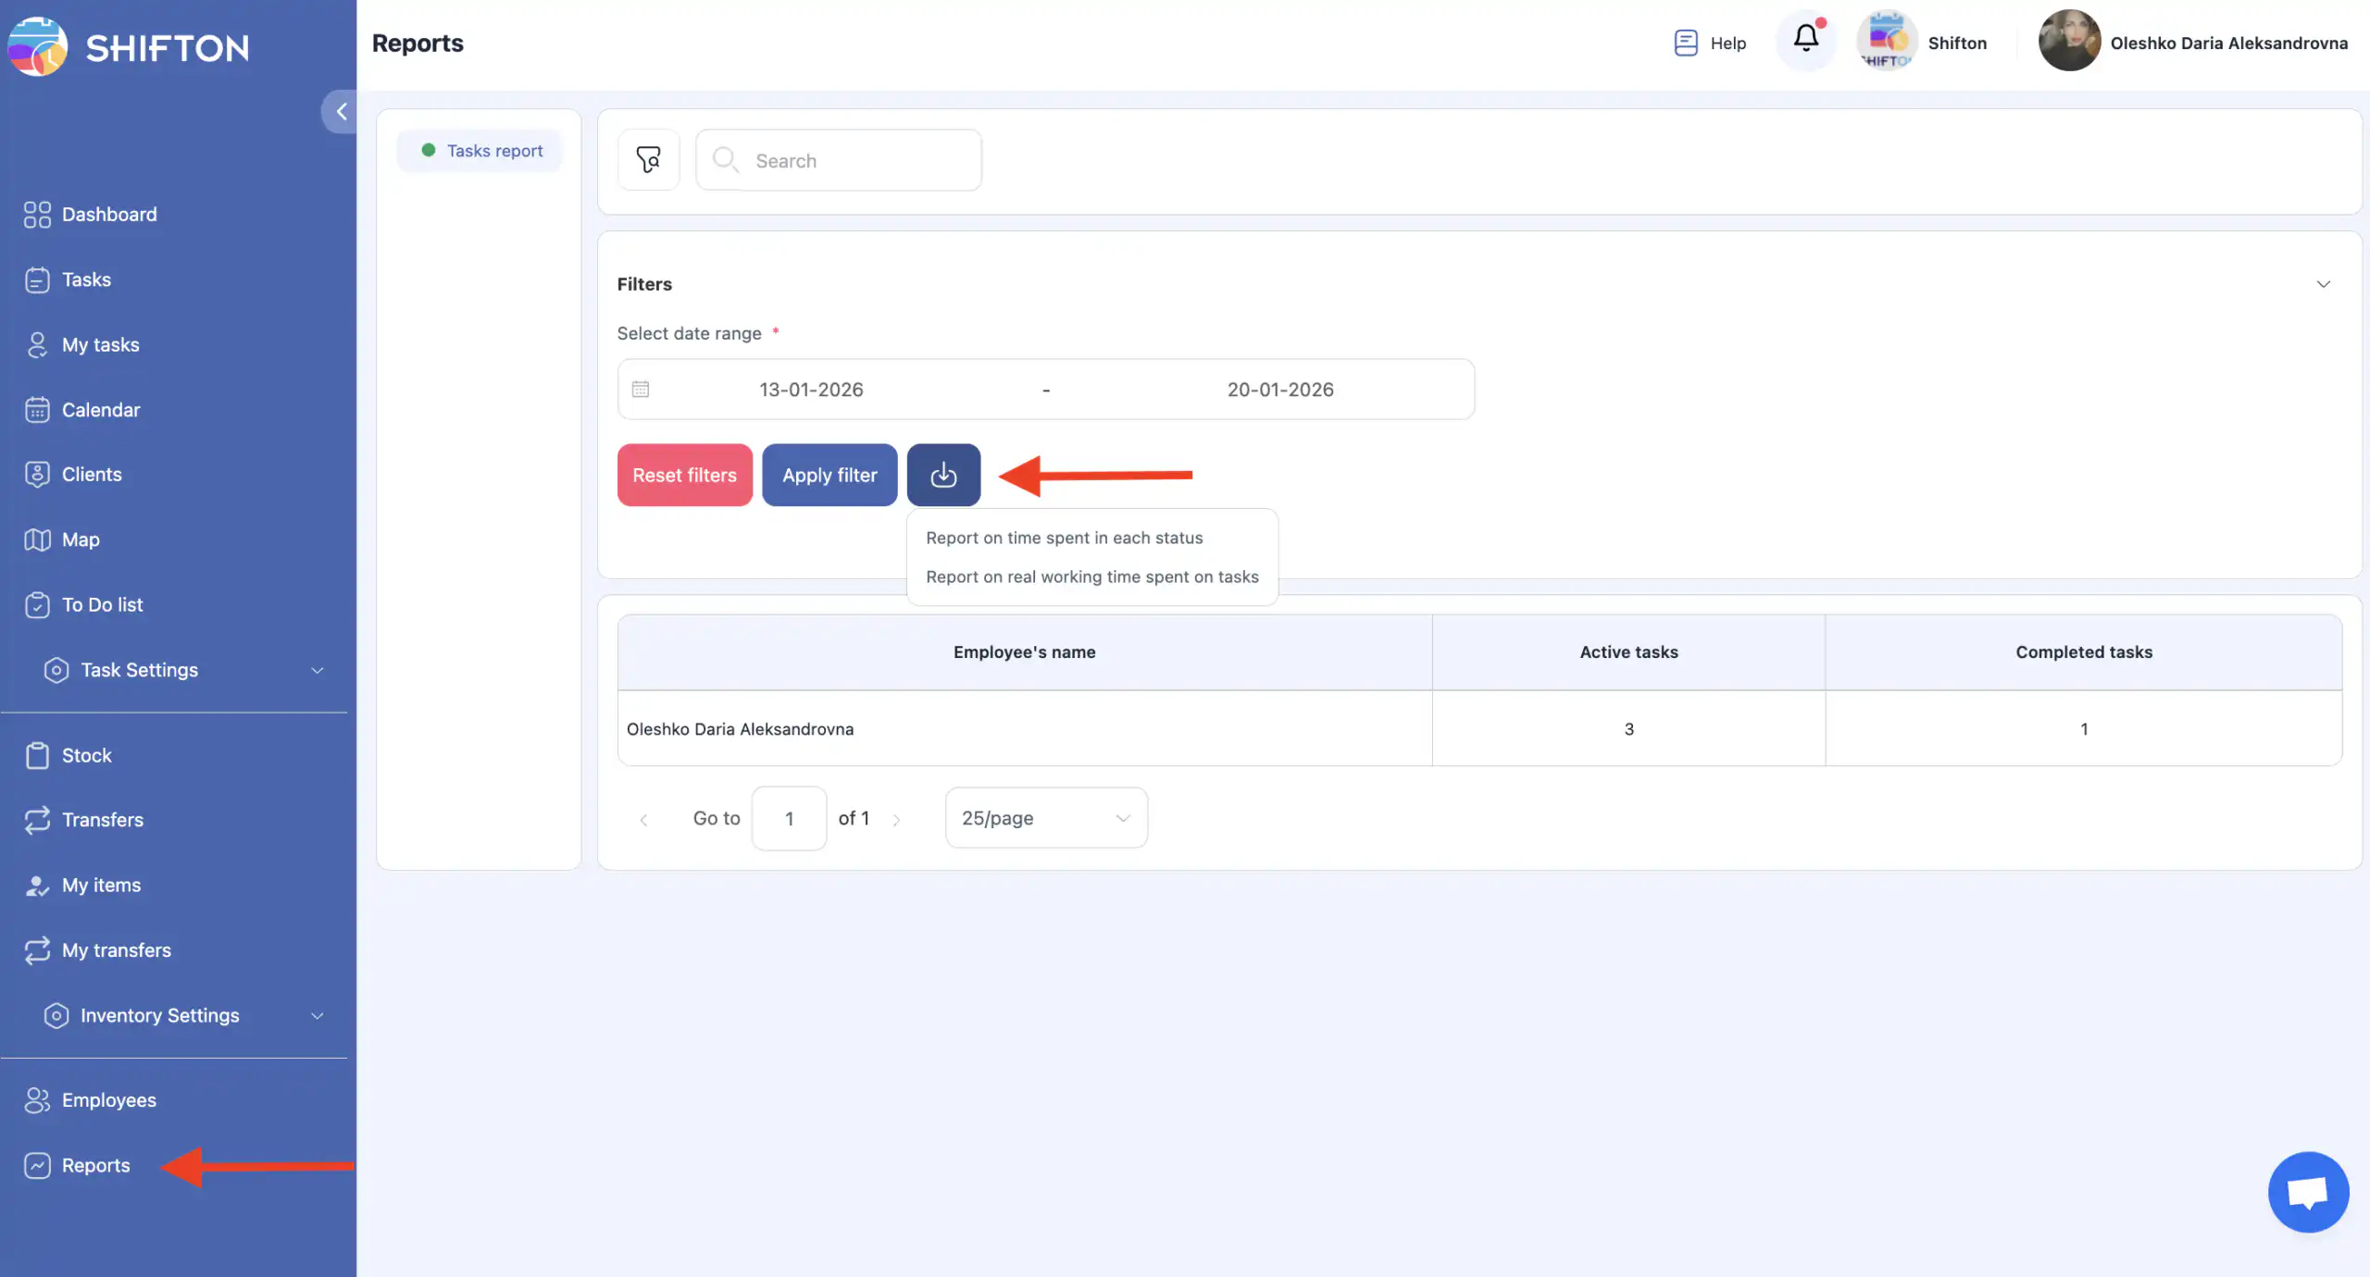Navigate to Dashboard in the sidebar

pos(108,215)
